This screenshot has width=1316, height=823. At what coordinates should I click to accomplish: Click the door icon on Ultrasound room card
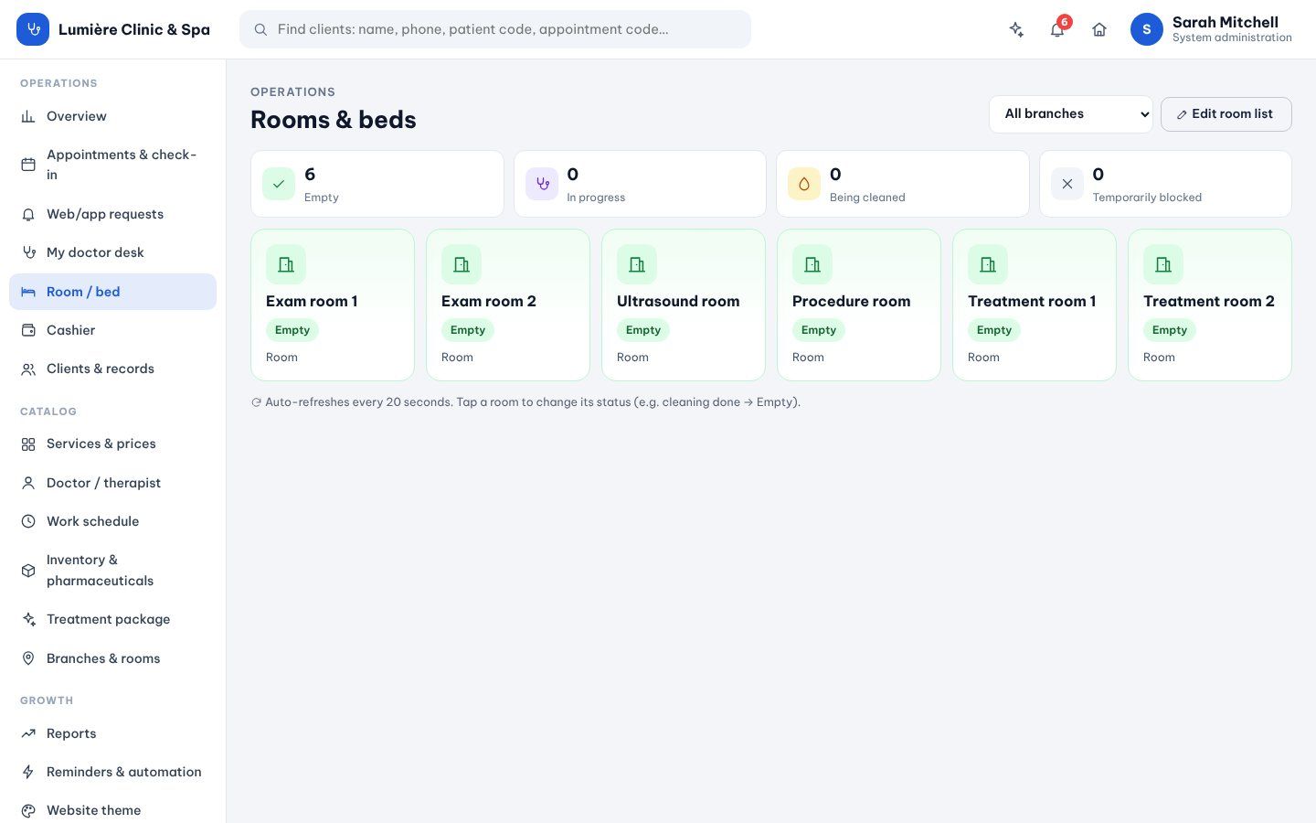637,264
